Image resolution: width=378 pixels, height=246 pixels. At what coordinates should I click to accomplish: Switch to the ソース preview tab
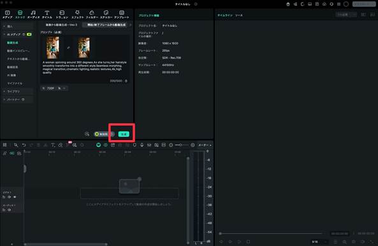pos(238,15)
